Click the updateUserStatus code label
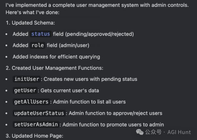Image resolution: width=197 pixels, height=140 pixels. (39, 113)
